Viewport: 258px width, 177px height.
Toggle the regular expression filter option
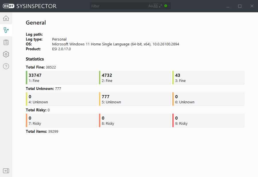(x=161, y=6)
